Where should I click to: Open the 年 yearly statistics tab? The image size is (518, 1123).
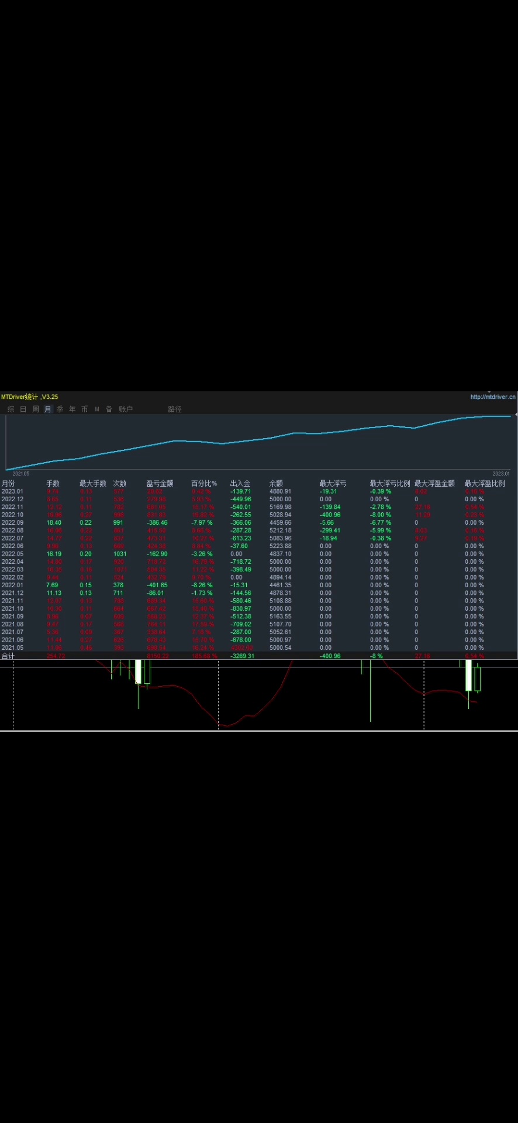[x=72, y=409]
